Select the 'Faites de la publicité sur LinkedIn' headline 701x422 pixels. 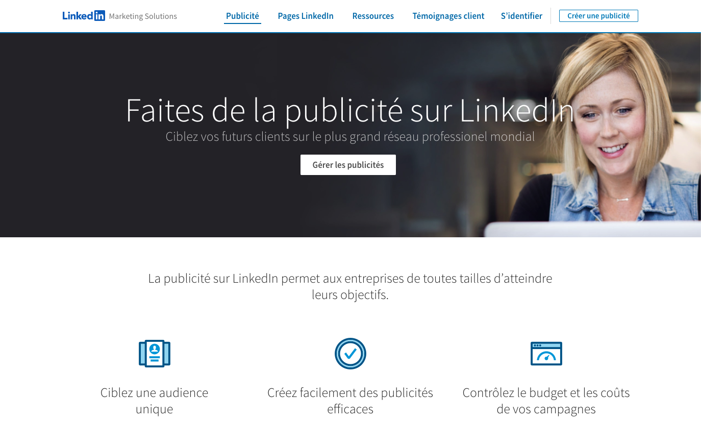pos(350,110)
